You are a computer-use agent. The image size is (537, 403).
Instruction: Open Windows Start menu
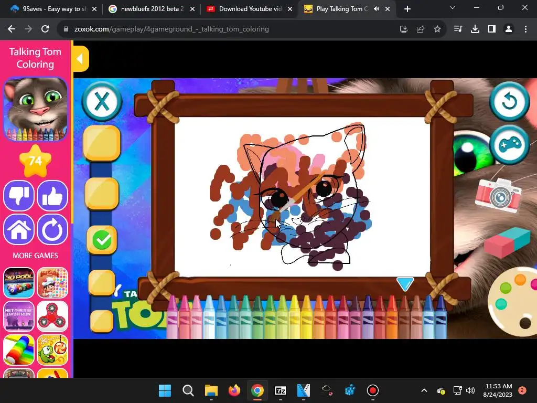165,390
